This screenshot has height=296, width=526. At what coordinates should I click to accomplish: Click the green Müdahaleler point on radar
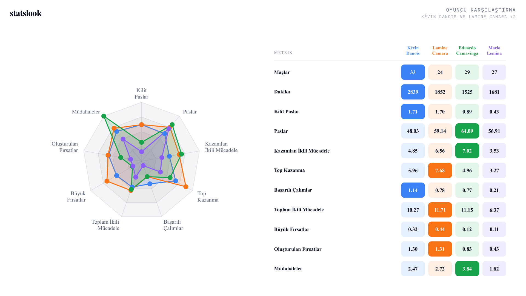pyautogui.click(x=104, y=116)
